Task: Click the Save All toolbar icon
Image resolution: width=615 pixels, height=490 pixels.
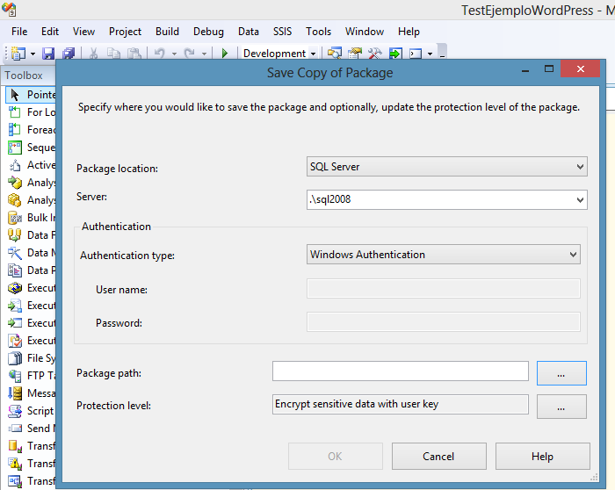Action: tap(68, 54)
